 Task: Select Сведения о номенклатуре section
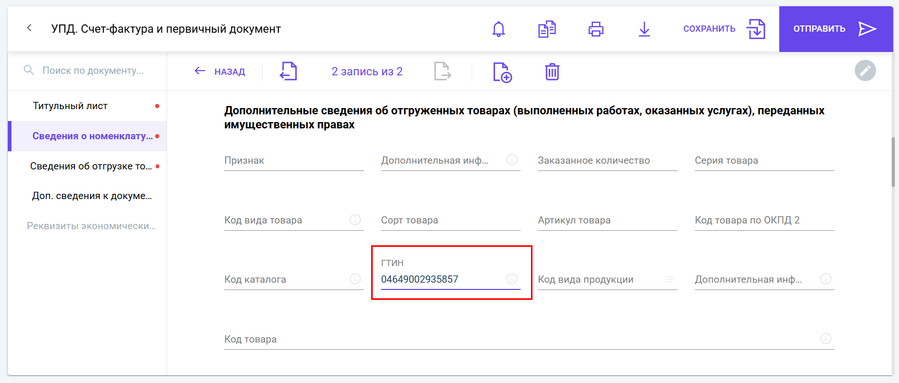87,136
